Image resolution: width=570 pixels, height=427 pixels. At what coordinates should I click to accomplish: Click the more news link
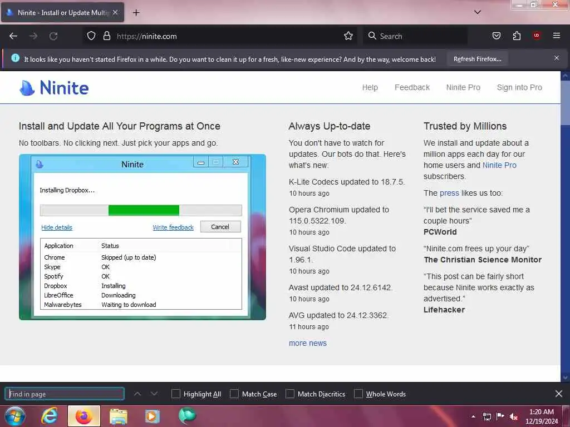click(x=307, y=343)
